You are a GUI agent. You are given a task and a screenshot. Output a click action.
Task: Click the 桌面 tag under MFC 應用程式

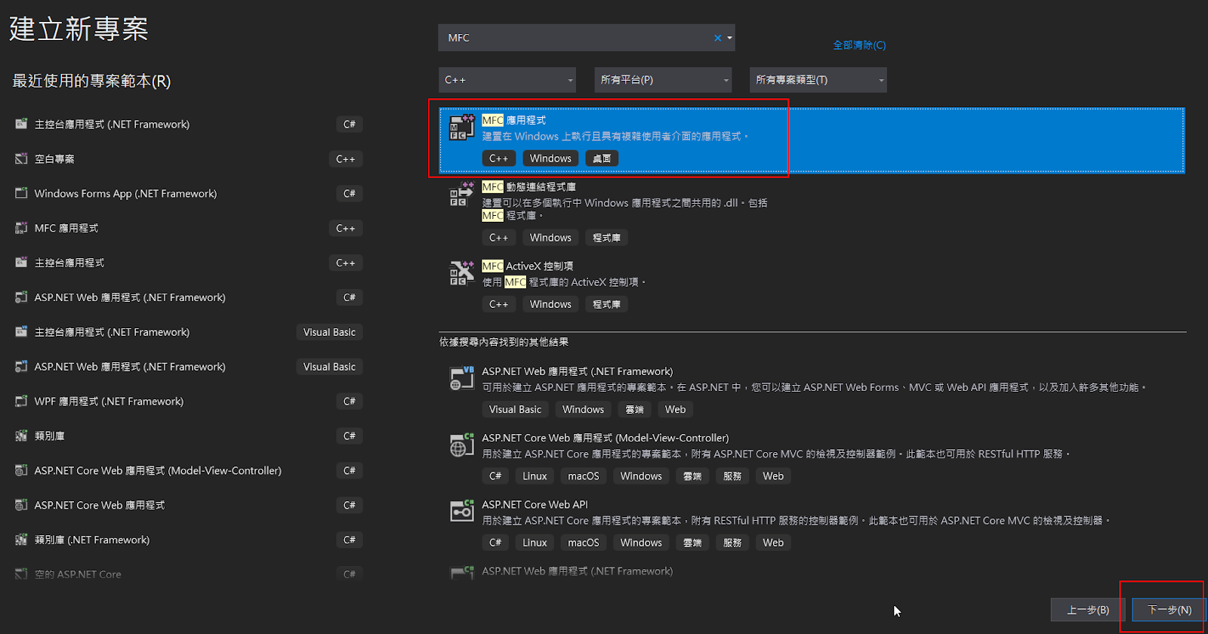[x=602, y=158]
